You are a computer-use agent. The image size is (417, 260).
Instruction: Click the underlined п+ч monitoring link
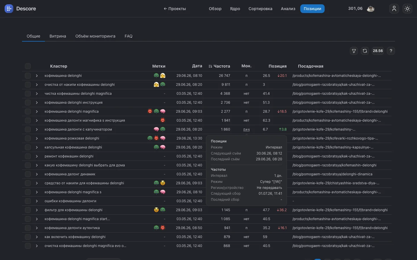246,129
